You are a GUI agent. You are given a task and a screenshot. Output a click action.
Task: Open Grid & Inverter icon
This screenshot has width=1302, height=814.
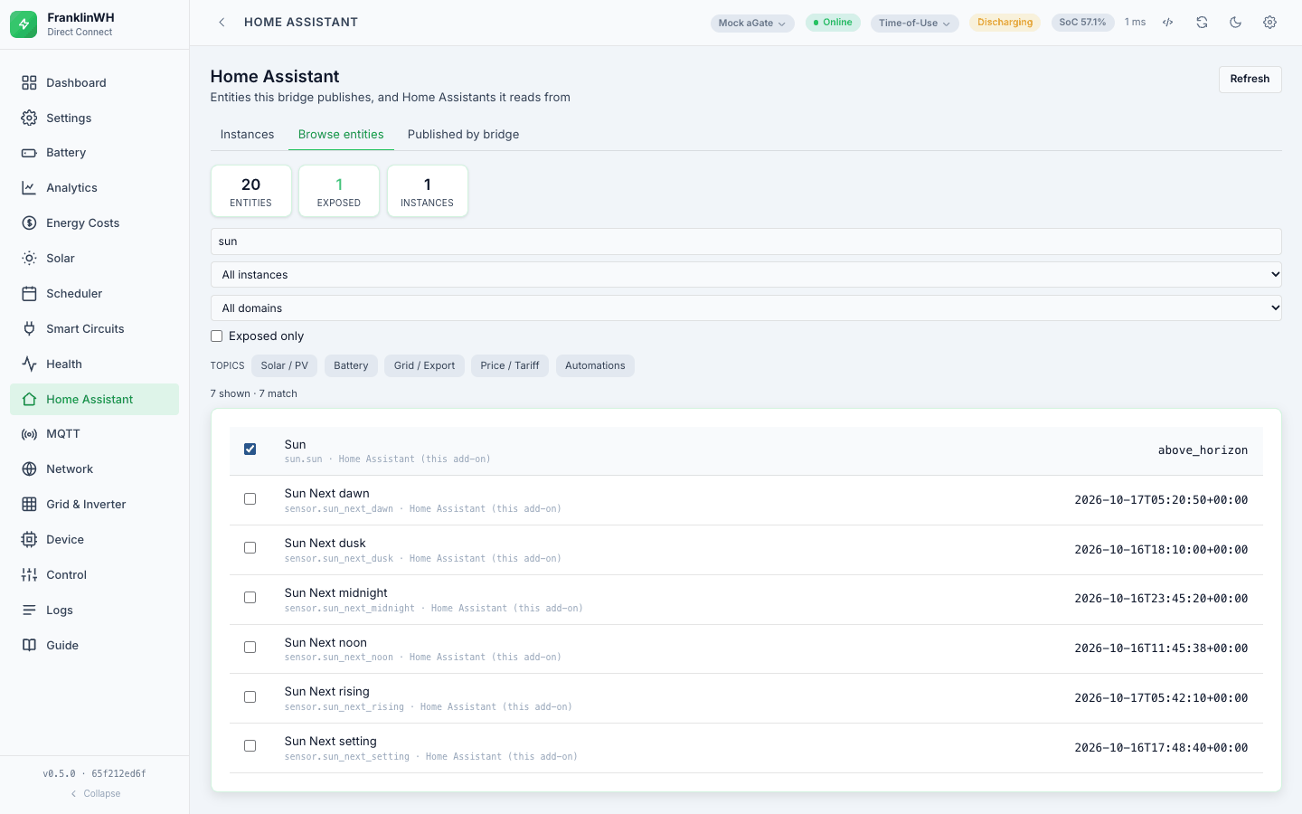pos(29,505)
